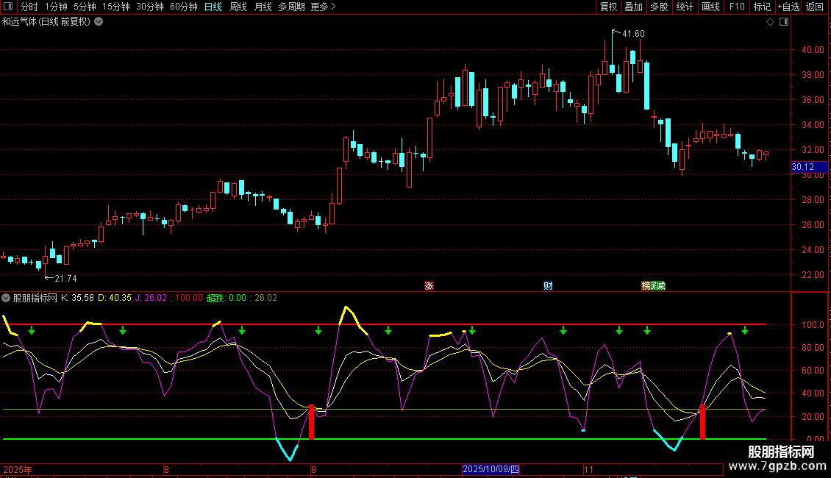Viewport: 831px width, 478px height.
Task: Open the 画线 drawing tools
Action: pos(710,7)
